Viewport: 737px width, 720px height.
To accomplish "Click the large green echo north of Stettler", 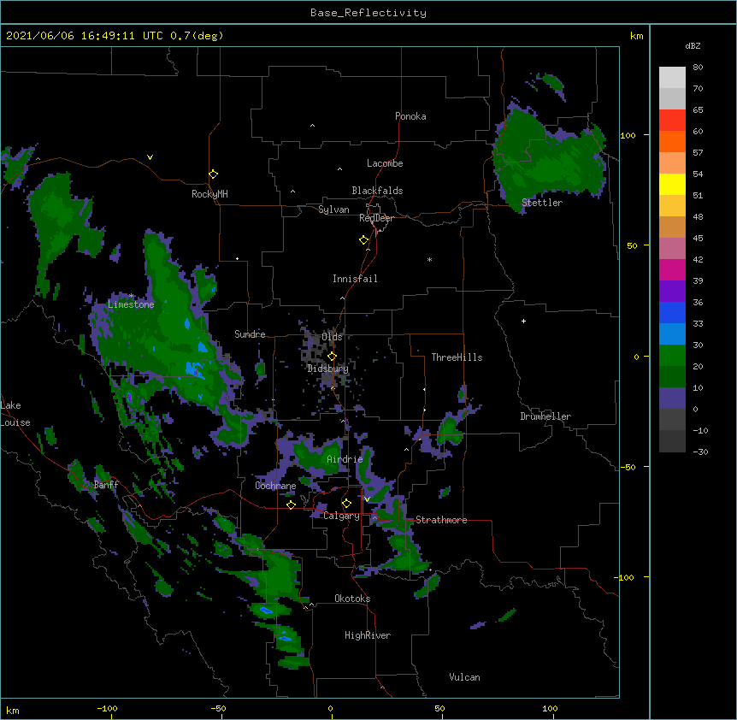I will [547, 160].
